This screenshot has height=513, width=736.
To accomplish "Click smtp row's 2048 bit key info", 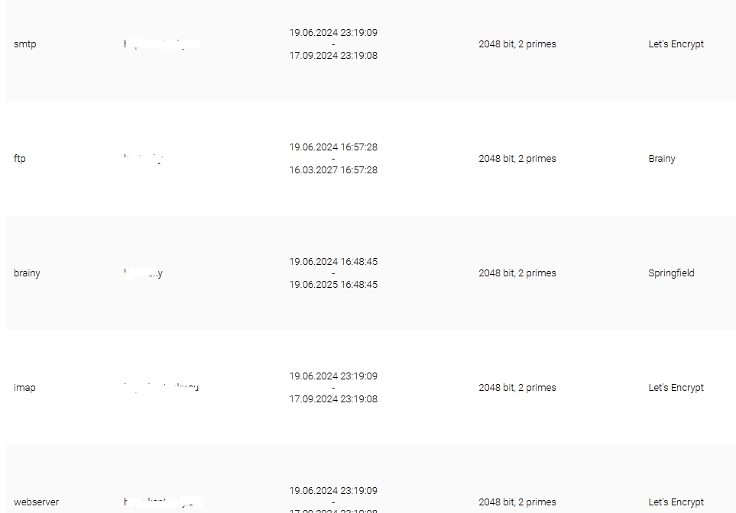I will pos(517,44).
